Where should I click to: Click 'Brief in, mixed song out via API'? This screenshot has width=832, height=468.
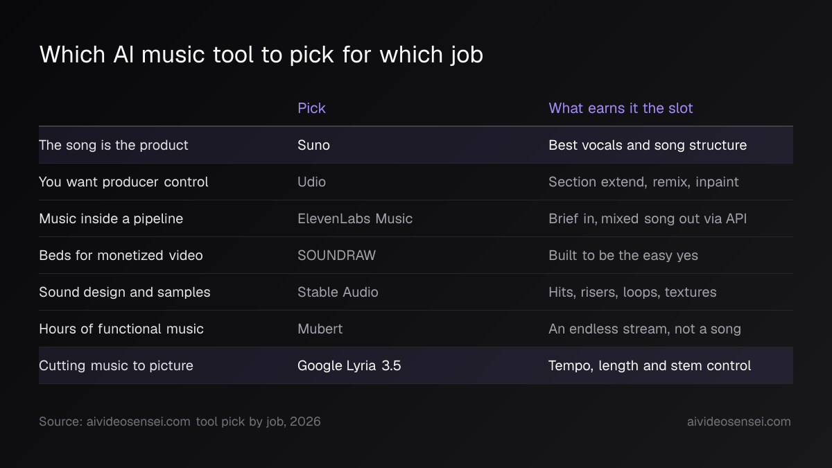648,218
